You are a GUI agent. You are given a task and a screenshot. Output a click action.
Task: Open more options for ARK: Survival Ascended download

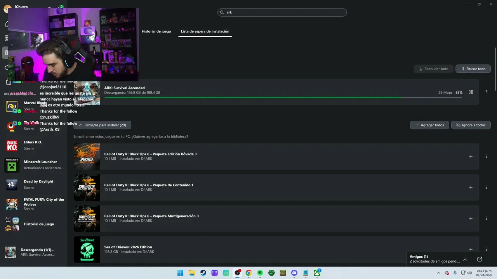pos(486,92)
